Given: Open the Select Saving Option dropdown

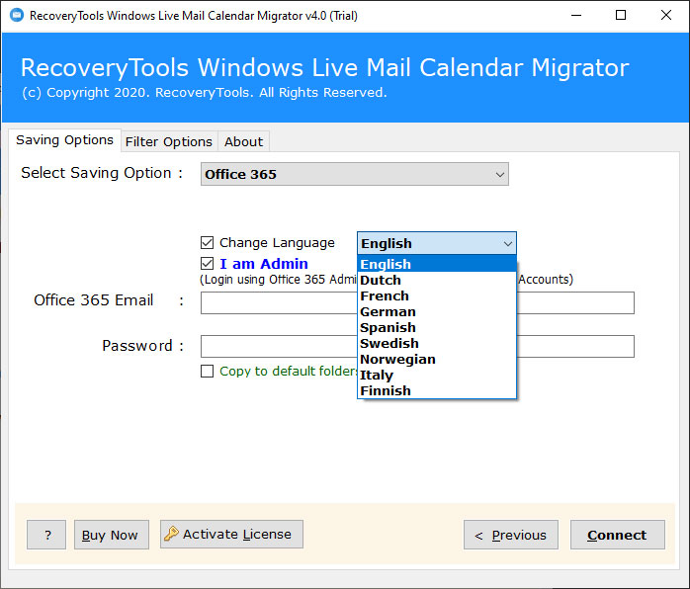Looking at the screenshot, I should tap(355, 174).
